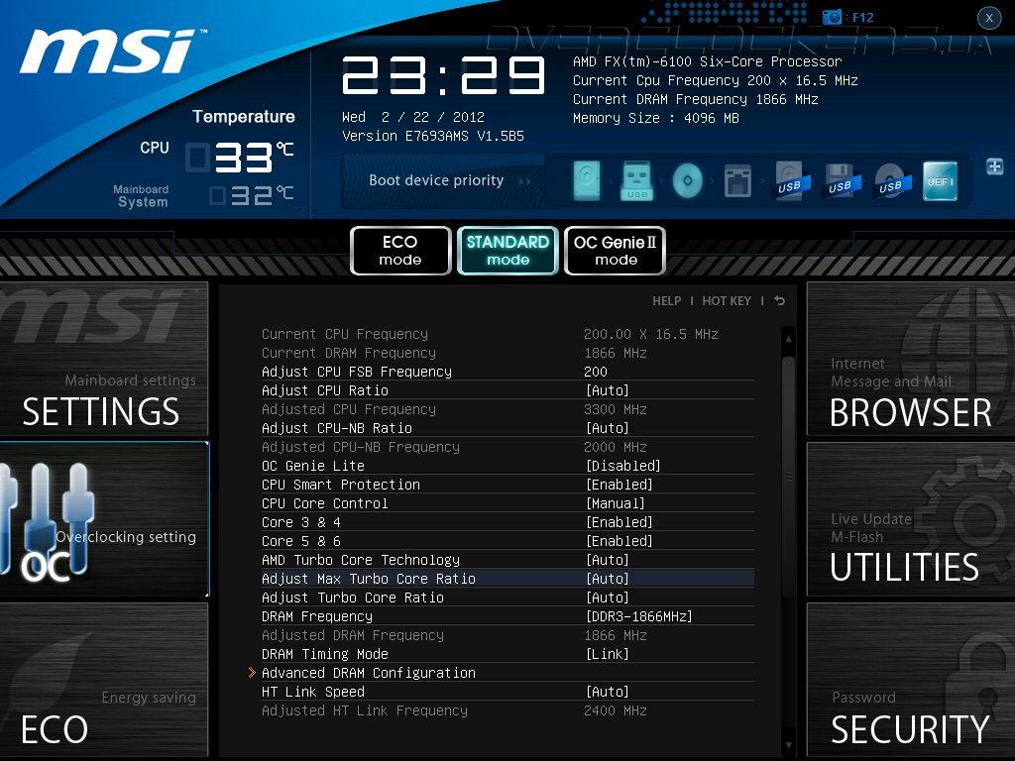Select the USB floppy boot device icon
This screenshot has height=761, width=1015.
841,181
